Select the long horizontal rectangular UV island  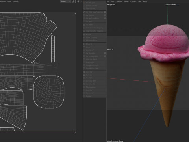28,69
